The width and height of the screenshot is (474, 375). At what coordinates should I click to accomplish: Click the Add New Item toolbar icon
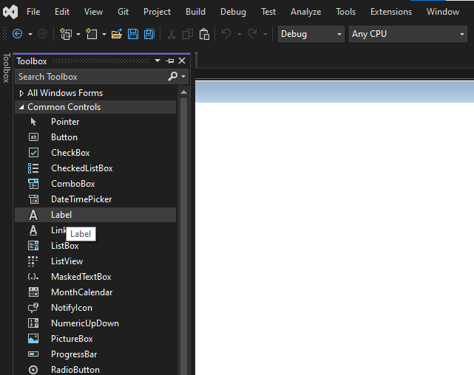coord(92,34)
